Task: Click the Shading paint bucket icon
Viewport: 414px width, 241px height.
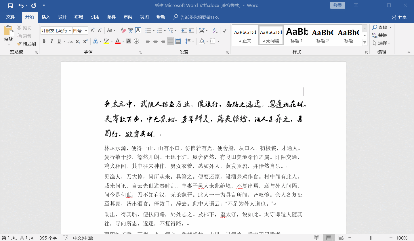Action: coord(202,41)
